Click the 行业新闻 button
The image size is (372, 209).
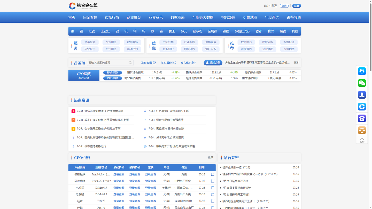pyautogui.click(x=189, y=42)
